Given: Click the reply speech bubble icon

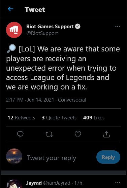Looking at the screenshot, I should point(20,134).
